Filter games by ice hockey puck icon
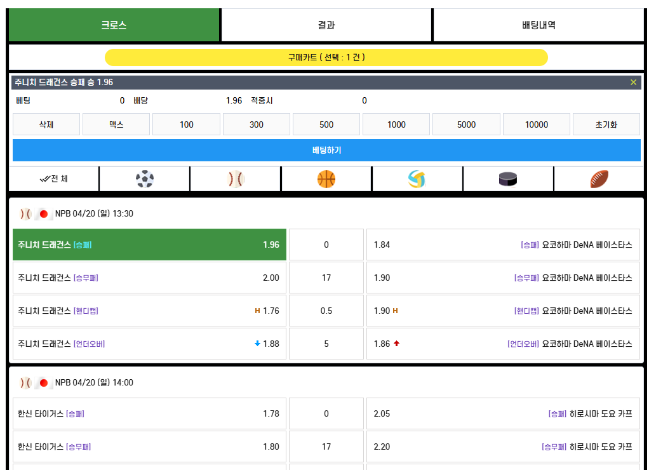Screen dimensions: 649x470 tap(508, 179)
